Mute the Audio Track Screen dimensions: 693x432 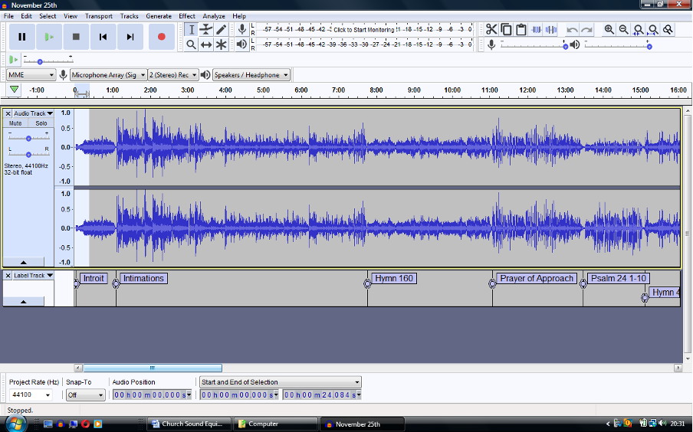click(15, 123)
